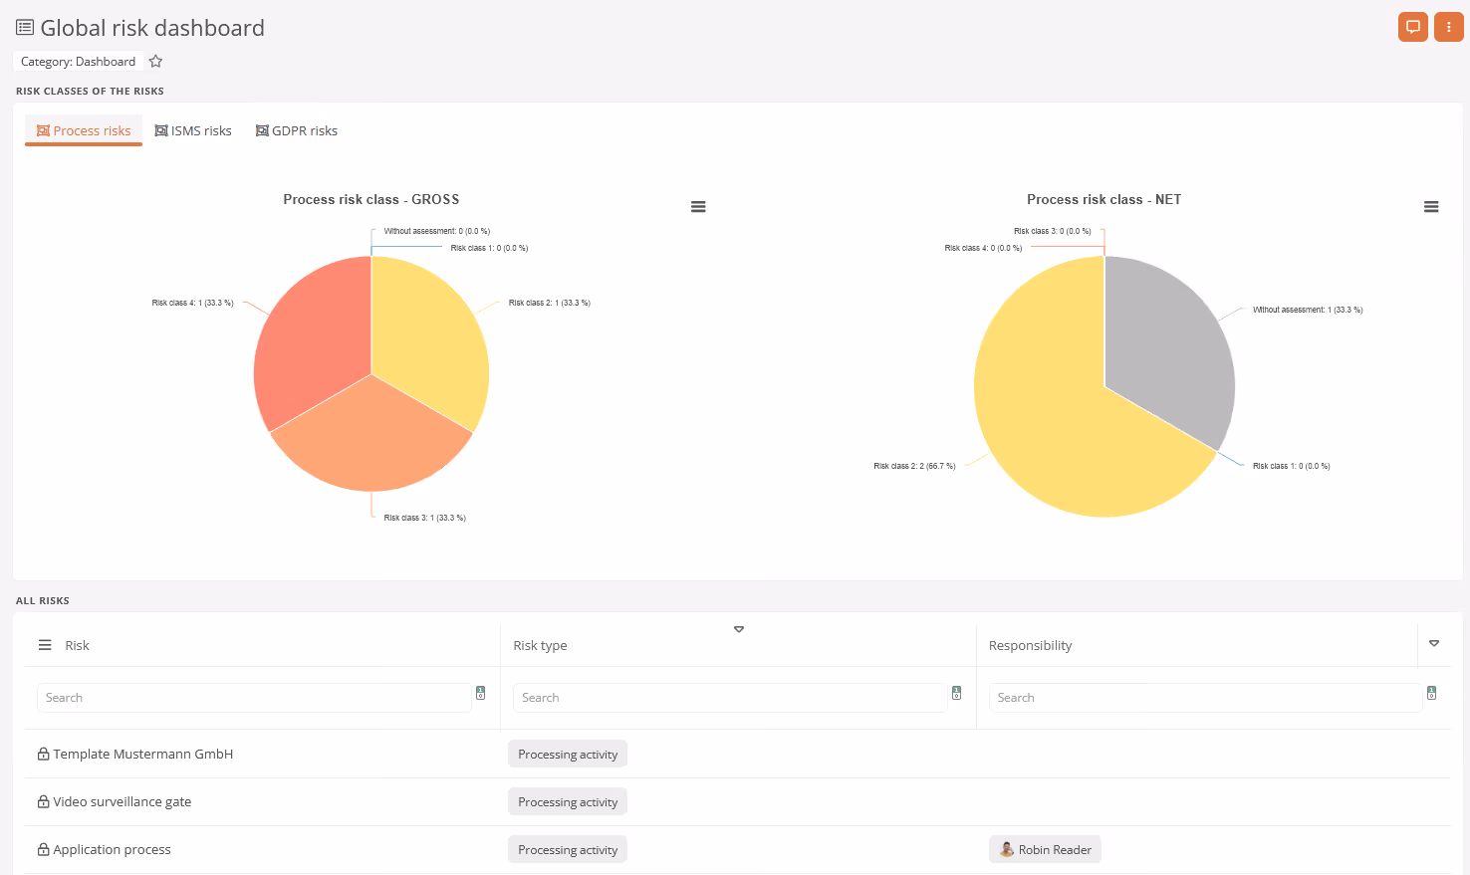Click 'Without assessment: 1 (33.3 %)' label in NET chart
The height and width of the screenshot is (875, 1470).
tap(1308, 310)
